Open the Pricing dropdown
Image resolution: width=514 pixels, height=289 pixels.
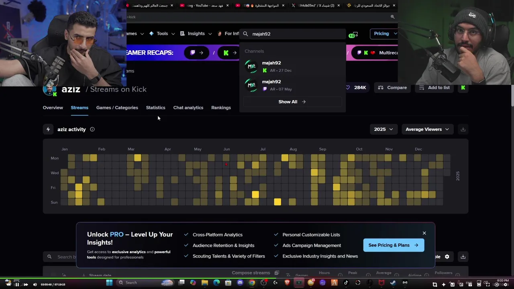384,34
